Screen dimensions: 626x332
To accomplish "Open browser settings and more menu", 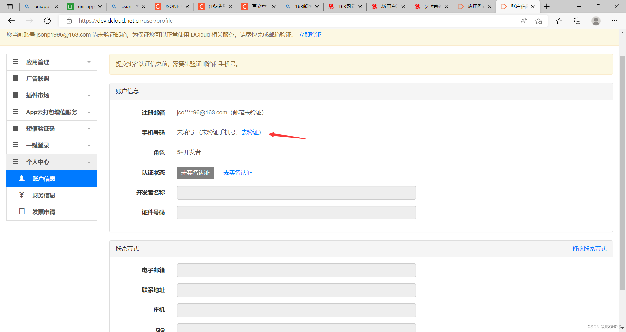I will pyautogui.click(x=615, y=21).
